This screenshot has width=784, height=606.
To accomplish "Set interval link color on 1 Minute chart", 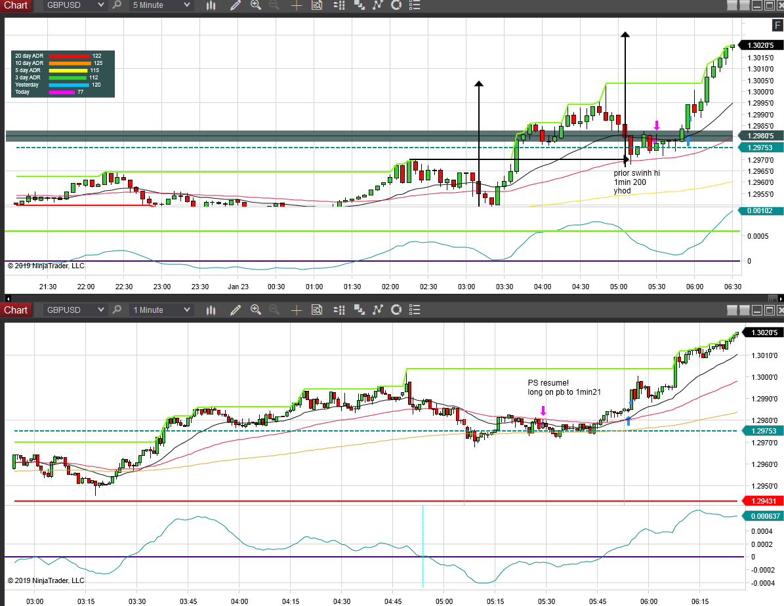I will click(744, 310).
